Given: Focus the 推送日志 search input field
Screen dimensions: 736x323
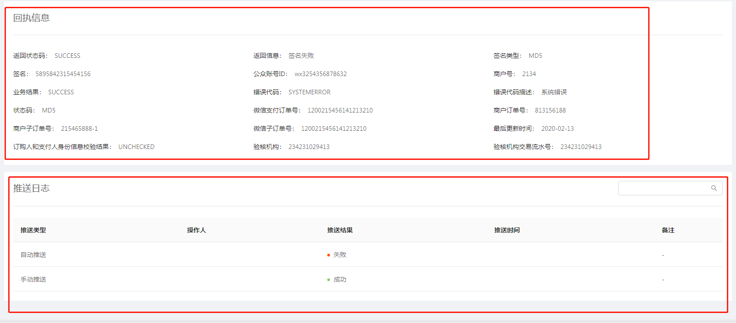Looking at the screenshot, I should click(x=670, y=188).
